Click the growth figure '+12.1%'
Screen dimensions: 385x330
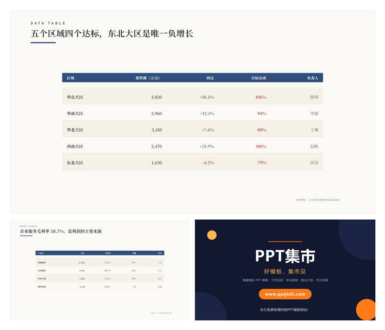207,113
